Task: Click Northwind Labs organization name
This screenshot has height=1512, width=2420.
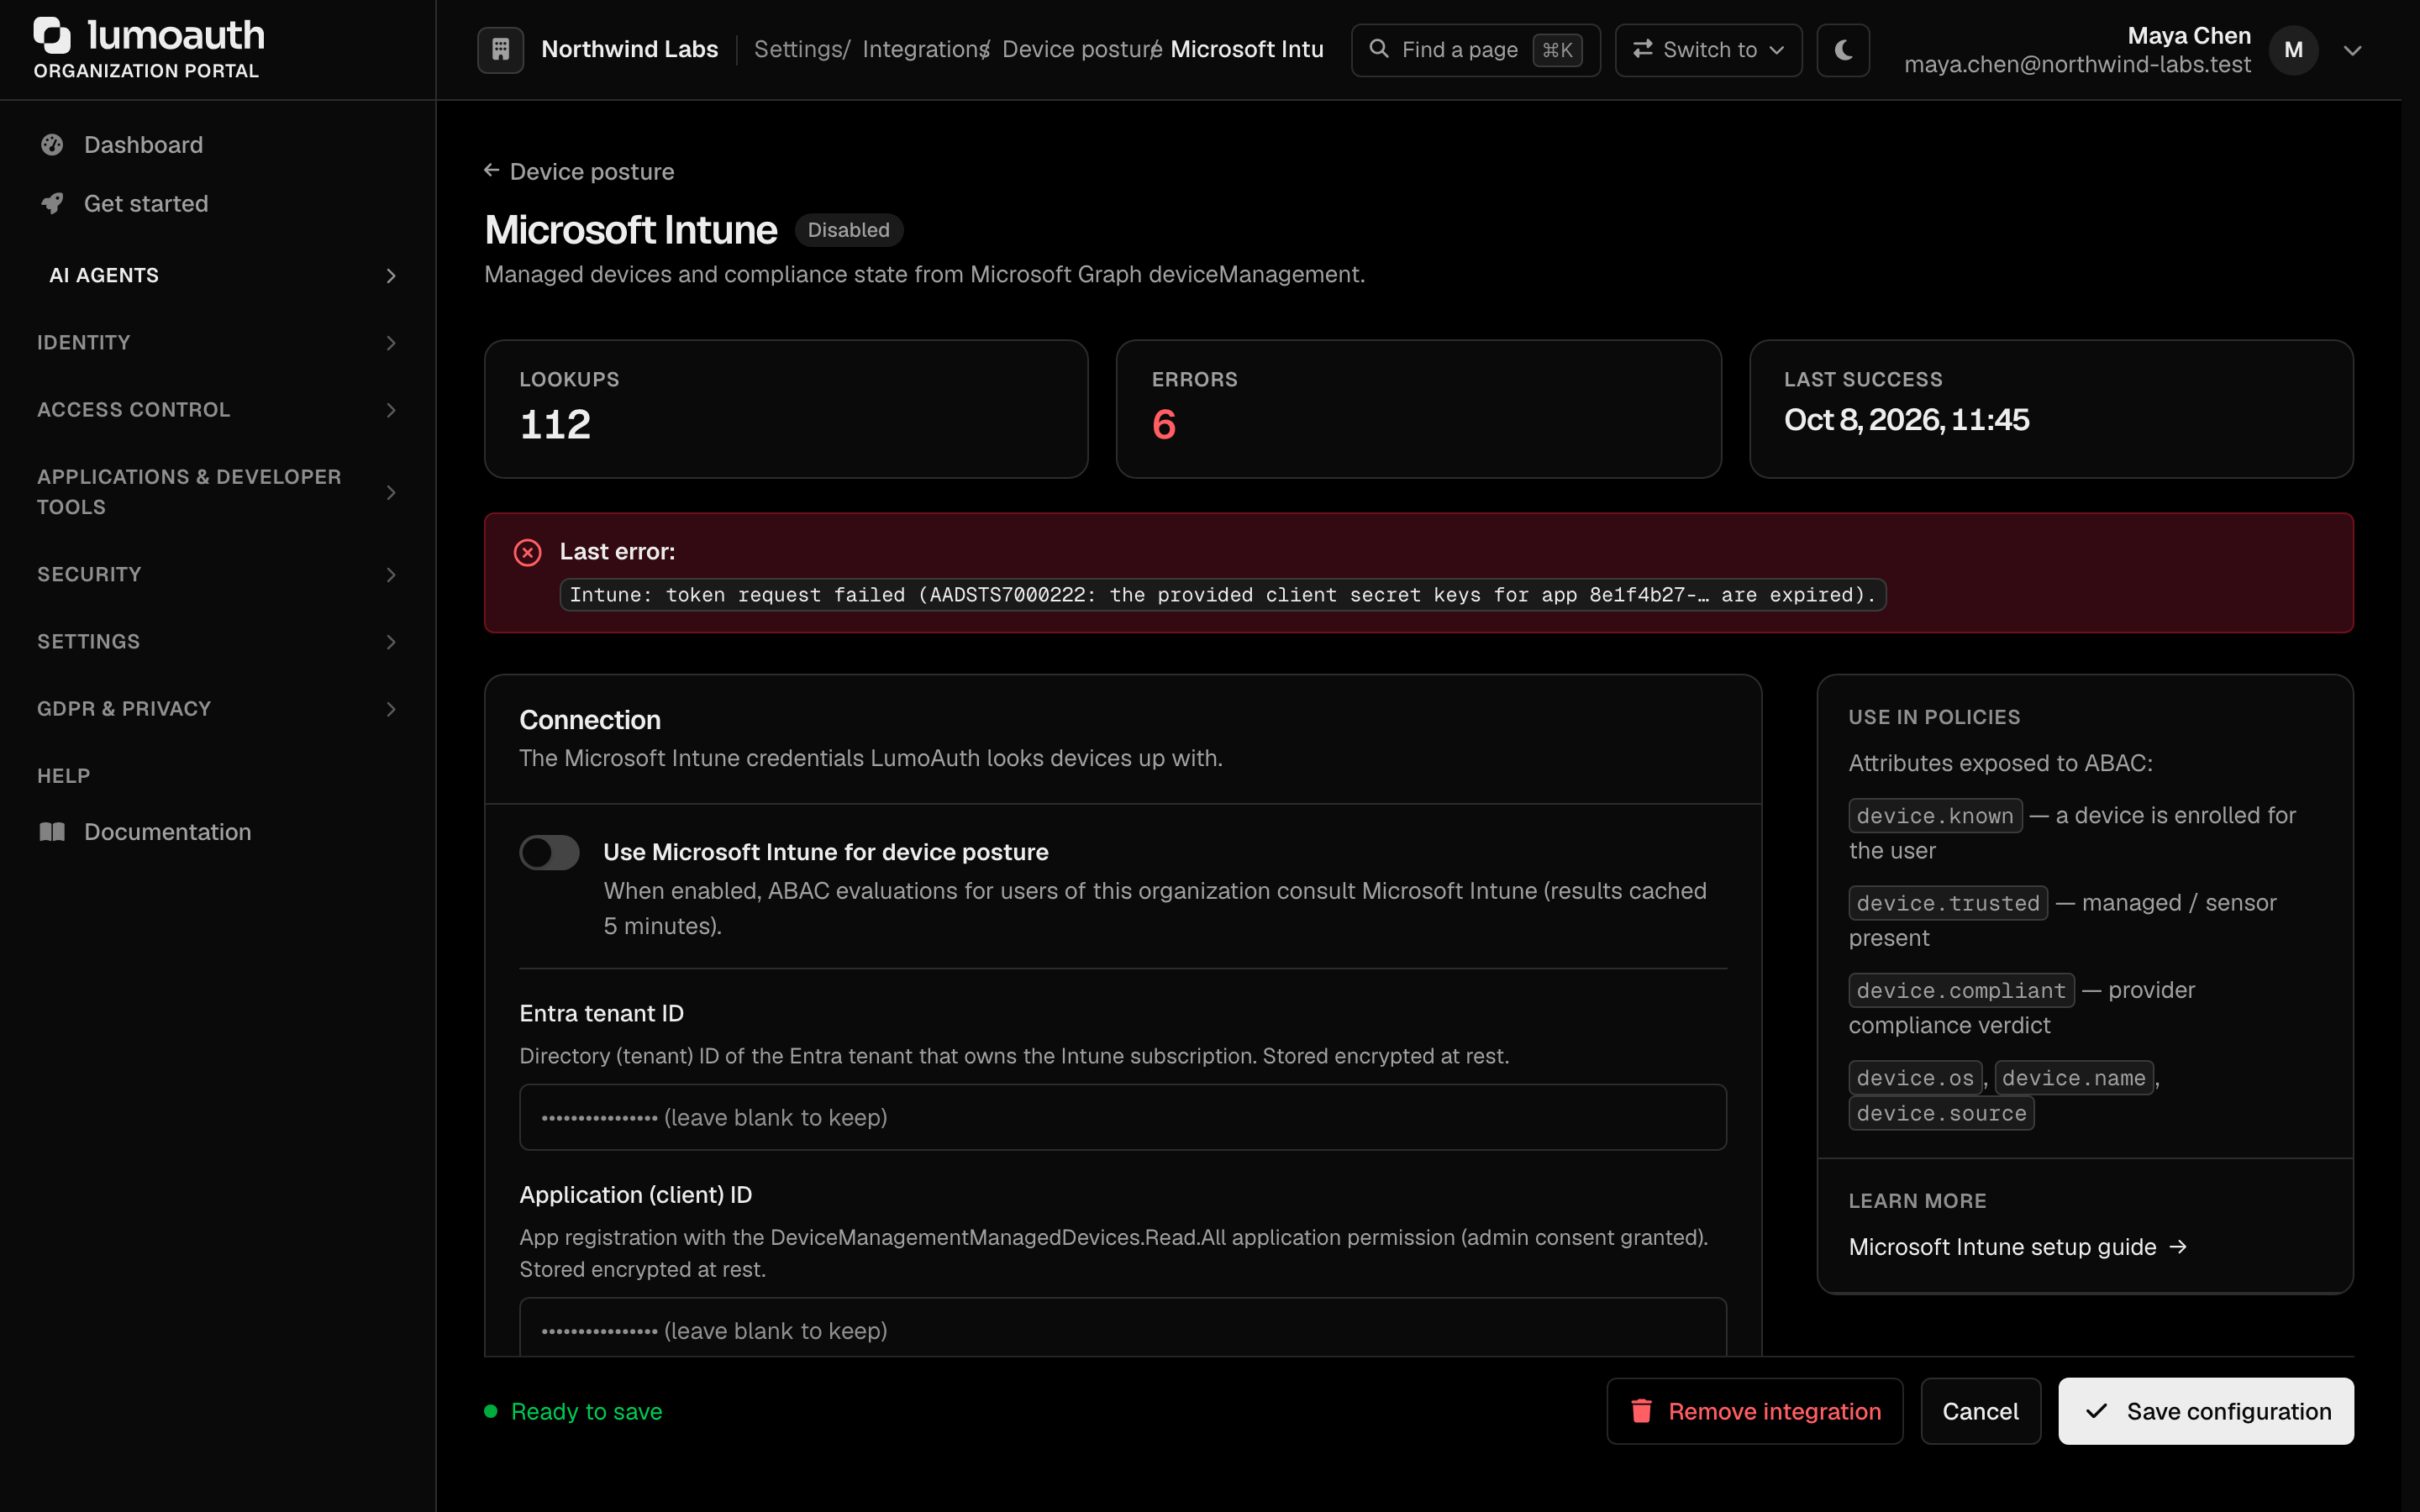Action: pyautogui.click(x=629, y=49)
